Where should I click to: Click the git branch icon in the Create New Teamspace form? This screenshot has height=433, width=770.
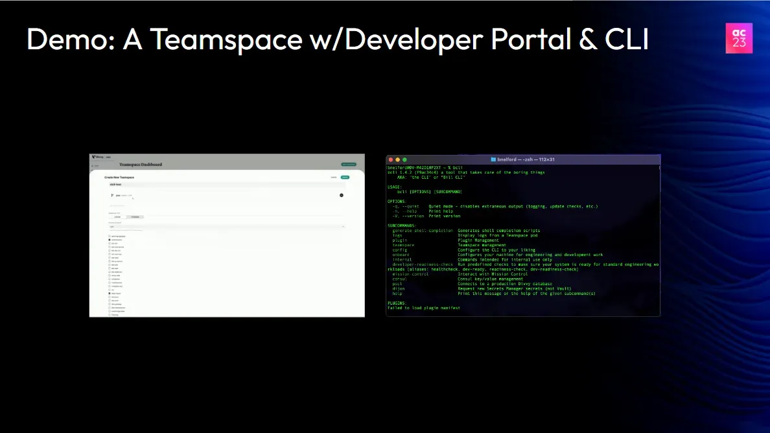(x=112, y=195)
